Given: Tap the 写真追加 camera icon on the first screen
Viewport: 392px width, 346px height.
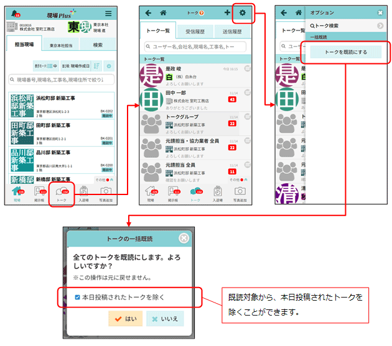Looking at the screenshot, I should point(106,194).
